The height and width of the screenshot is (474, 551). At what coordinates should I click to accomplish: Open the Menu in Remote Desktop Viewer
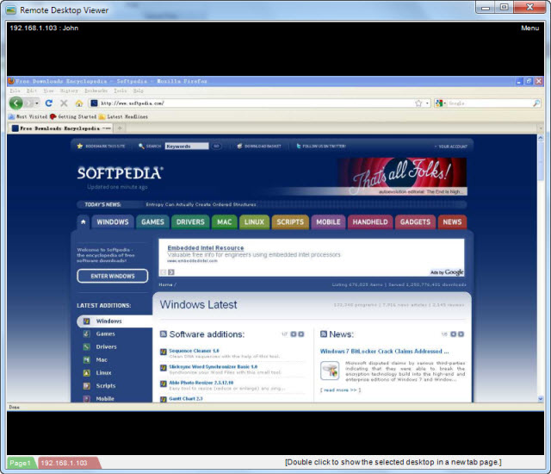pyautogui.click(x=530, y=28)
